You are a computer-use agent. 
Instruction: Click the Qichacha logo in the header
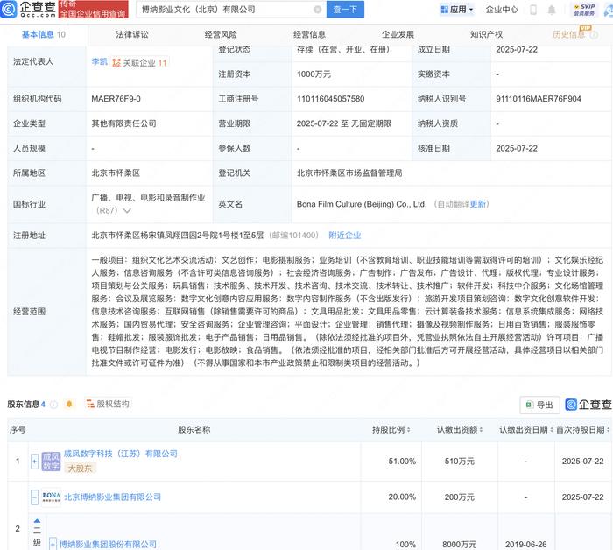(28, 9)
